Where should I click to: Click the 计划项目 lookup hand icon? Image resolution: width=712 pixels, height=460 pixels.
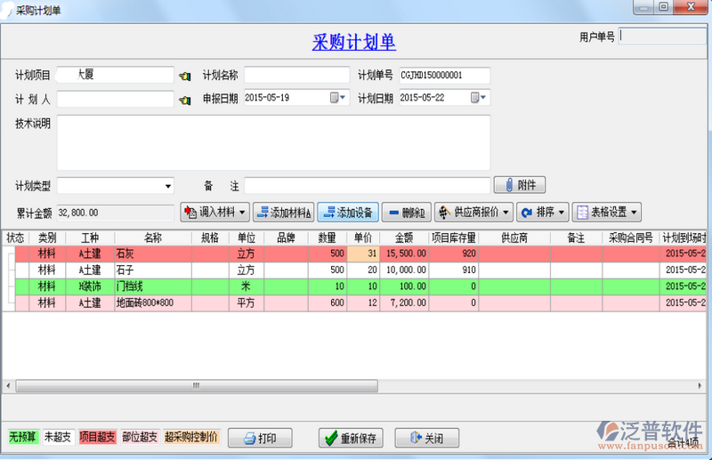[184, 76]
